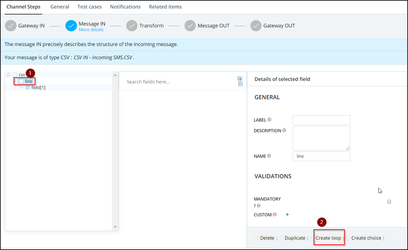The width and height of the screenshot is (408, 250).
Task: Click the collapse all fields minus icon
Action: (240, 84)
